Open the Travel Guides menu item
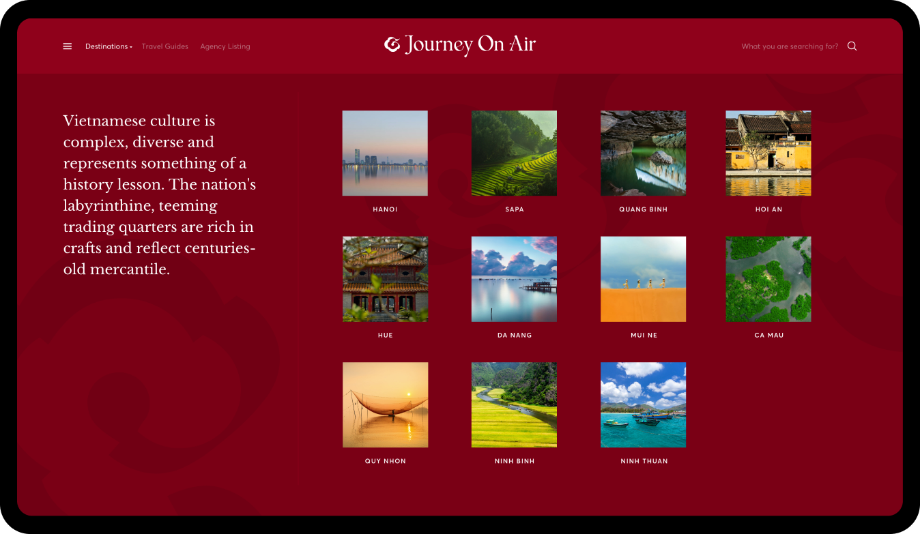 tap(165, 46)
